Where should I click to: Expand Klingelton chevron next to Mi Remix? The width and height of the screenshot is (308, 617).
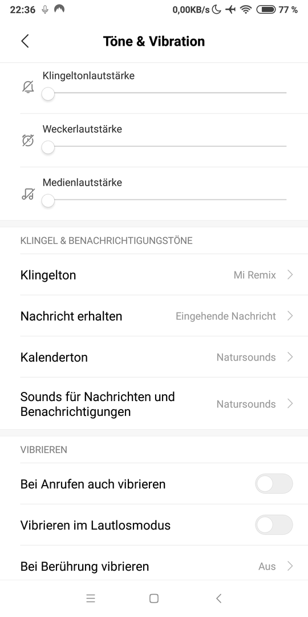point(290,275)
